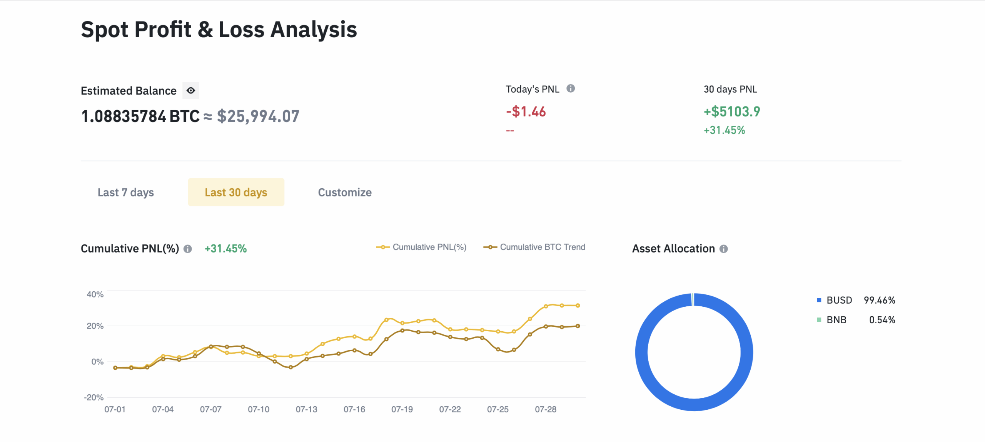
Task: Click the -$1.46 Today's PNL value
Action: tap(526, 112)
